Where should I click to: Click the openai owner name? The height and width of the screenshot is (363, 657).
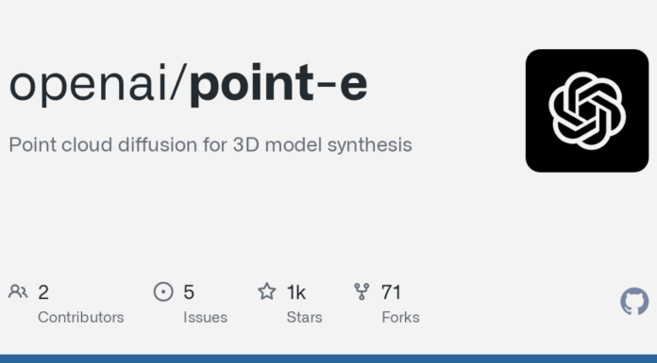pos(88,83)
